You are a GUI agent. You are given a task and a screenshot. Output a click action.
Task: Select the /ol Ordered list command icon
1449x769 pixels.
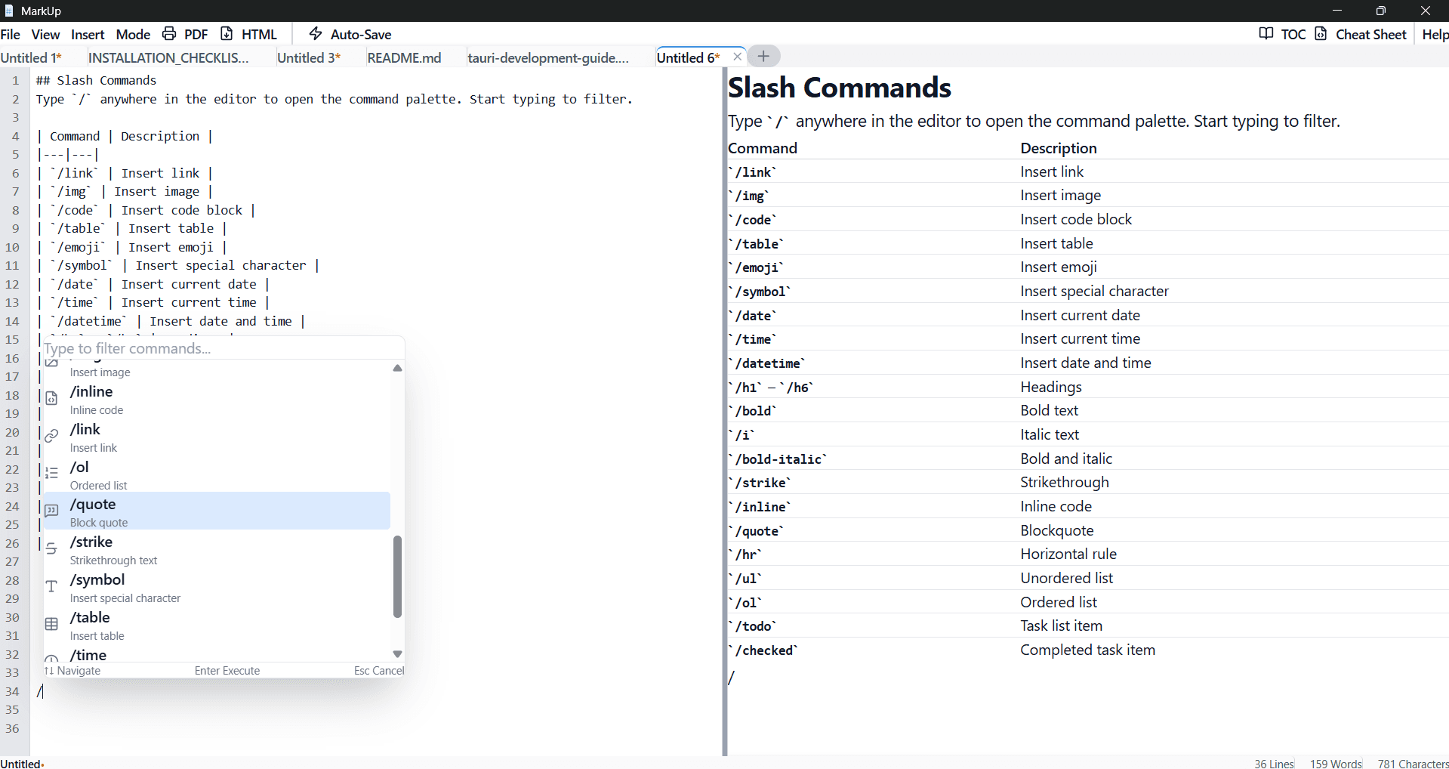pyautogui.click(x=51, y=473)
